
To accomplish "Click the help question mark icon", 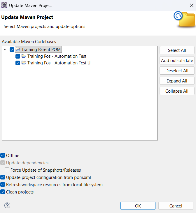I will (7, 205).
